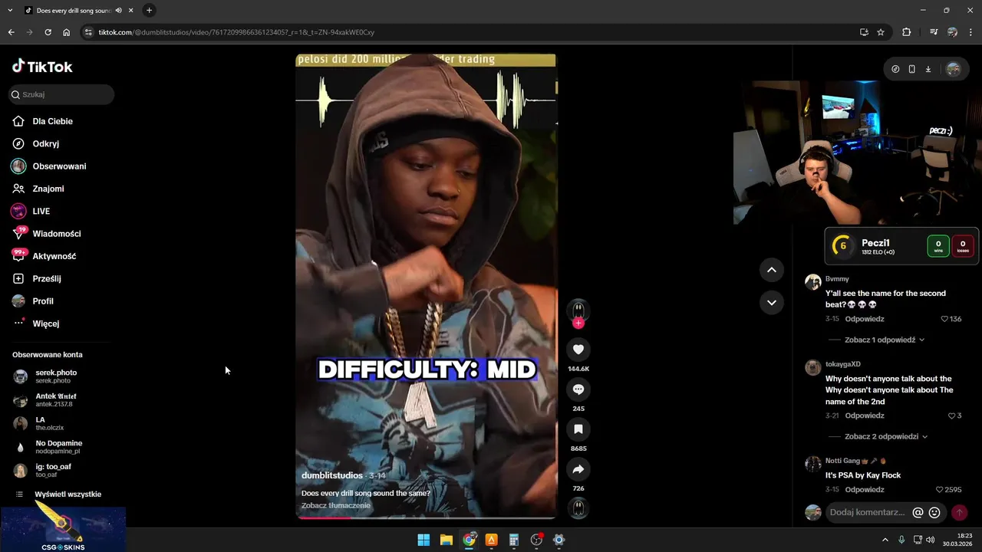Reply to Bvmmy's comment
The image size is (982, 552).
[x=865, y=319]
